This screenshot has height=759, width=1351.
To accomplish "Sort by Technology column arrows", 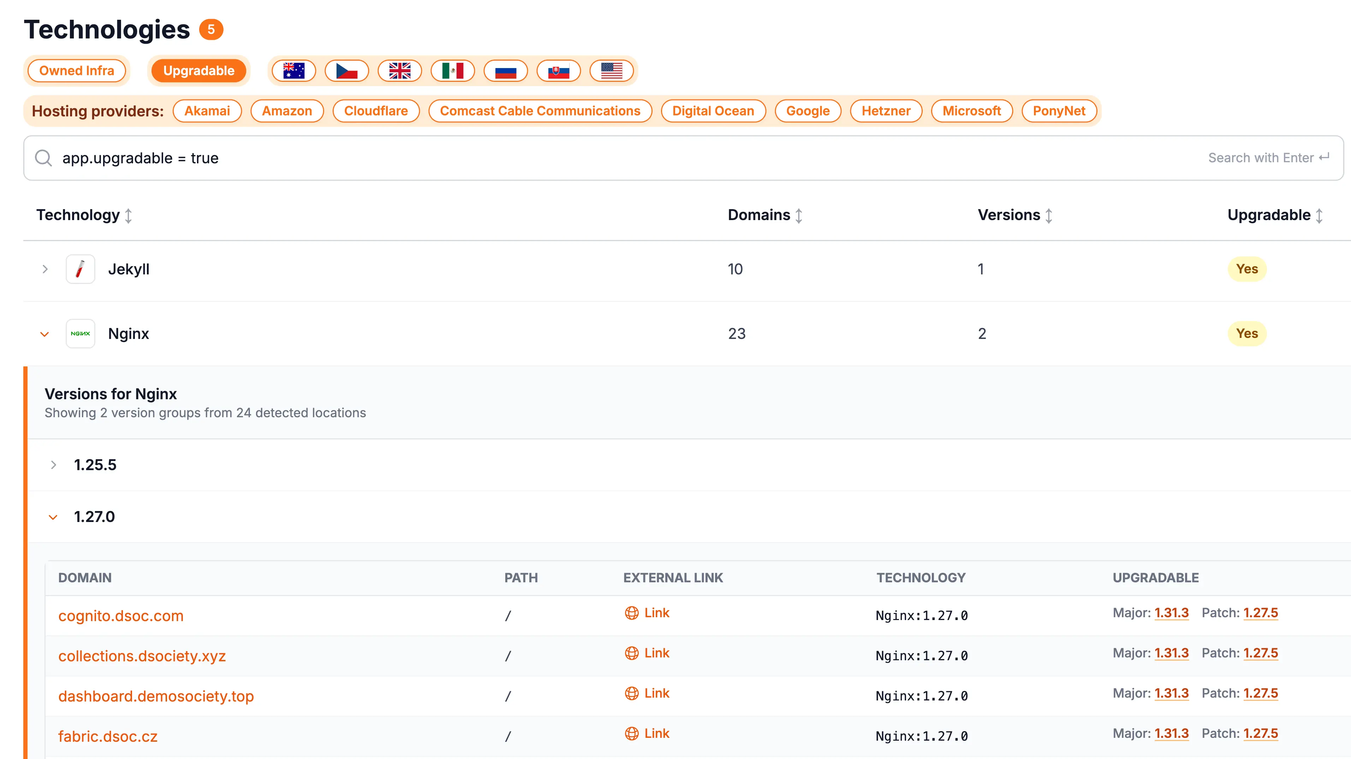I will pos(128,215).
